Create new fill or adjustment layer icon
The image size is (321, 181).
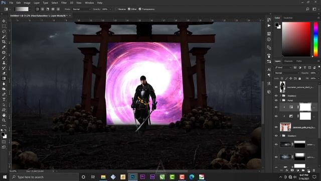(297, 170)
